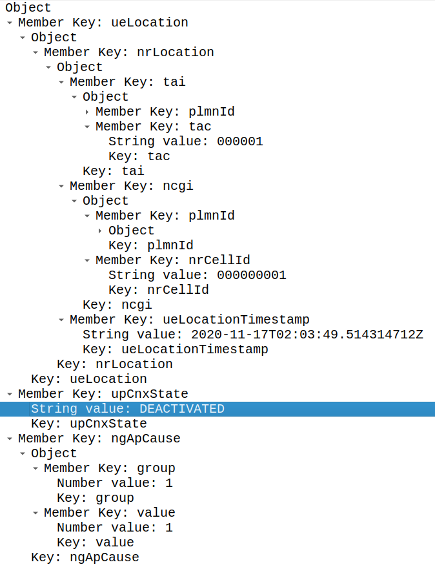Collapse the group Member under ngApCause
Viewport: 435px width, 569px height.
pyautogui.click(x=35, y=468)
